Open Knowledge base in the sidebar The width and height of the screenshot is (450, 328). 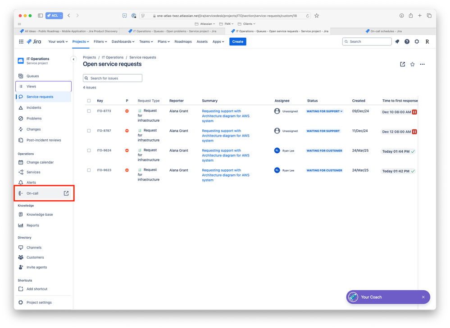click(43, 214)
